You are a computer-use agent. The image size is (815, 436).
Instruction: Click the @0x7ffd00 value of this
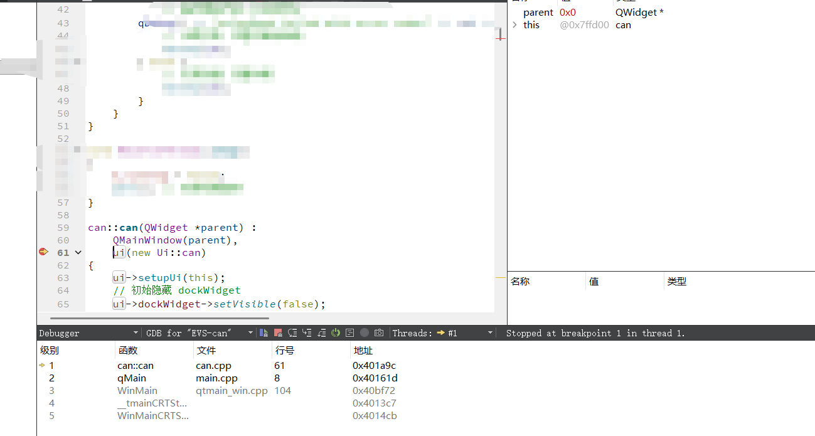(x=584, y=25)
